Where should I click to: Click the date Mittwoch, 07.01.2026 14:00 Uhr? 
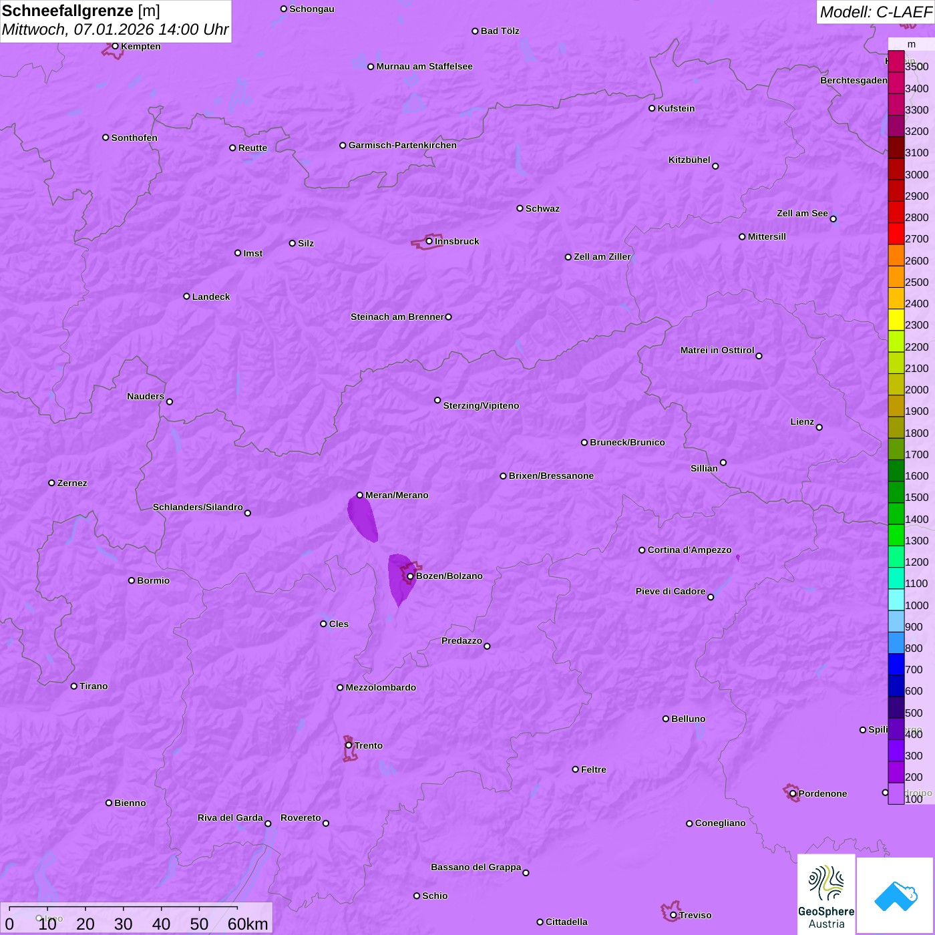115,29
